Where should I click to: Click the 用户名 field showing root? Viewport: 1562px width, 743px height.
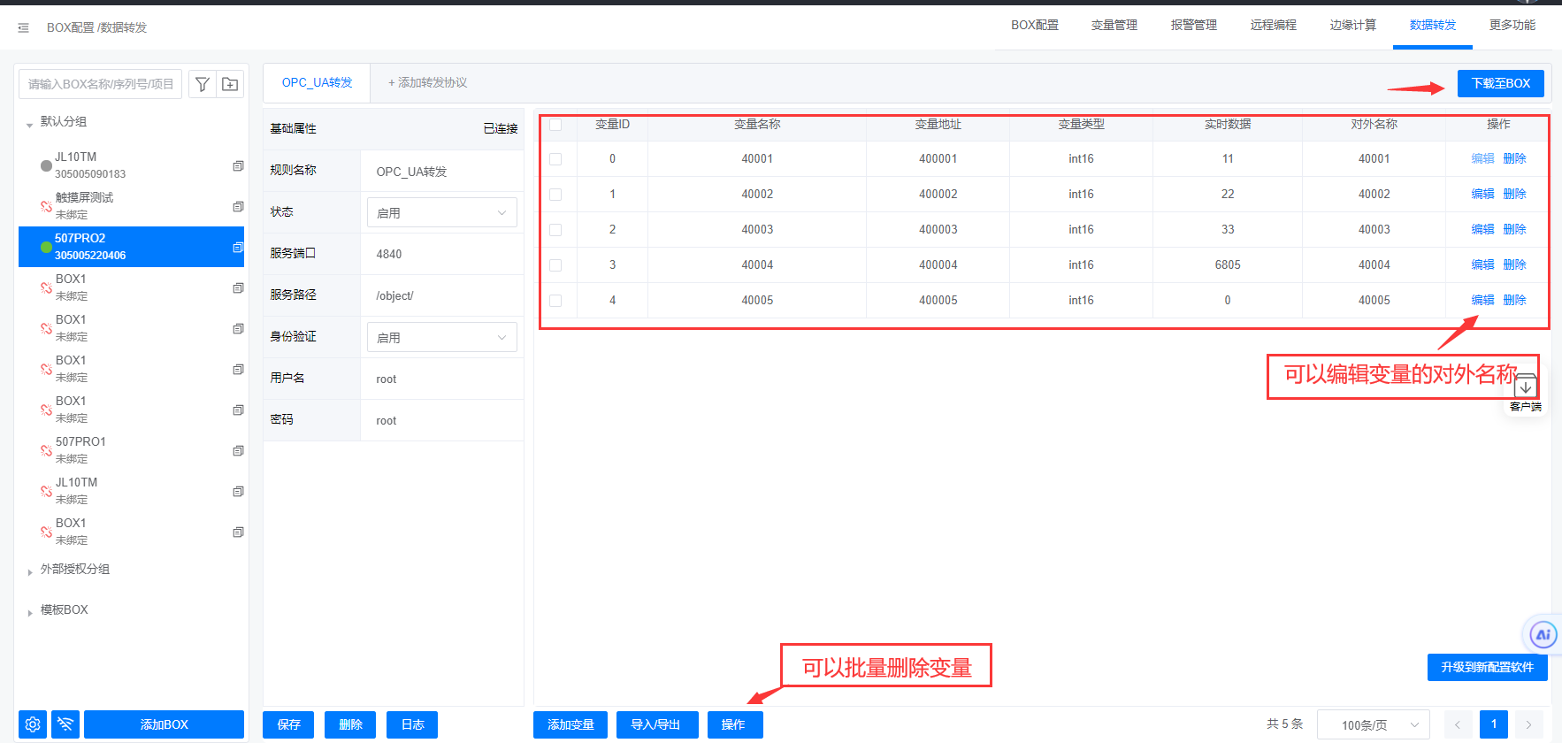tap(441, 379)
